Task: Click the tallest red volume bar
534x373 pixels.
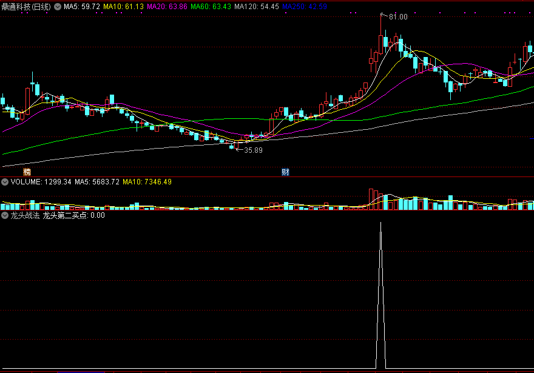Action: [x=371, y=200]
